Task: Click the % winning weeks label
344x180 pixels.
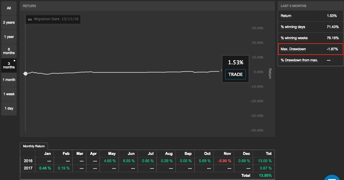Action: click(x=294, y=38)
